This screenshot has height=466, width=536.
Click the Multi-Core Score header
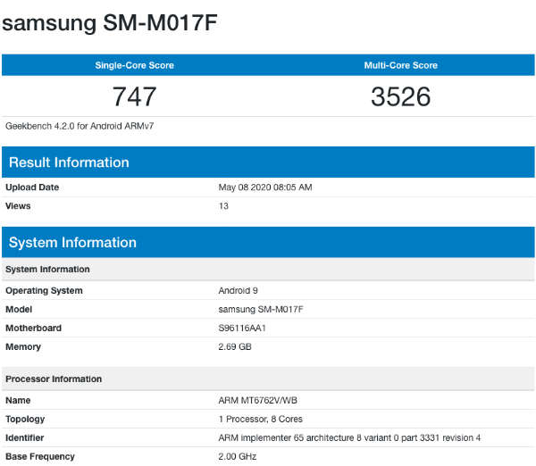click(x=400, y=65)
